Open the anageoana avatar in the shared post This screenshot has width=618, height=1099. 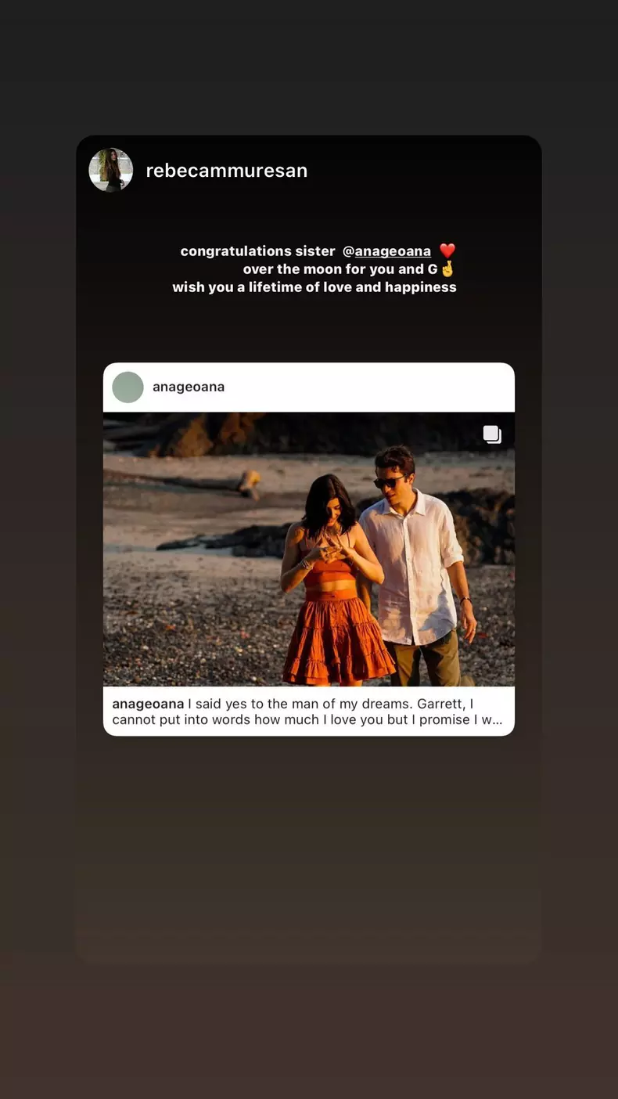point(128,387)
